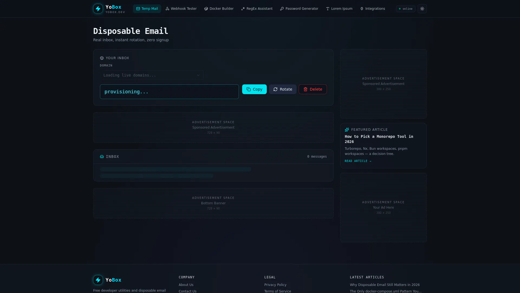Click the envelope icon in Temp Mail
Image resolution: width=520 pixels, height=293 pixels.
[138, 9]
